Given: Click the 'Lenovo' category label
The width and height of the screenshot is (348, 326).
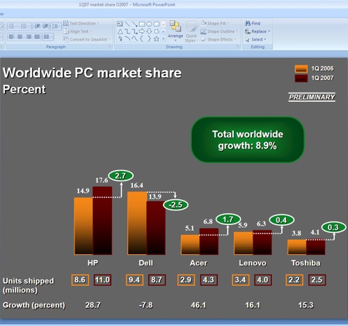Looking at the screenshot, I should pyautogui.click(x=253, y=263).
